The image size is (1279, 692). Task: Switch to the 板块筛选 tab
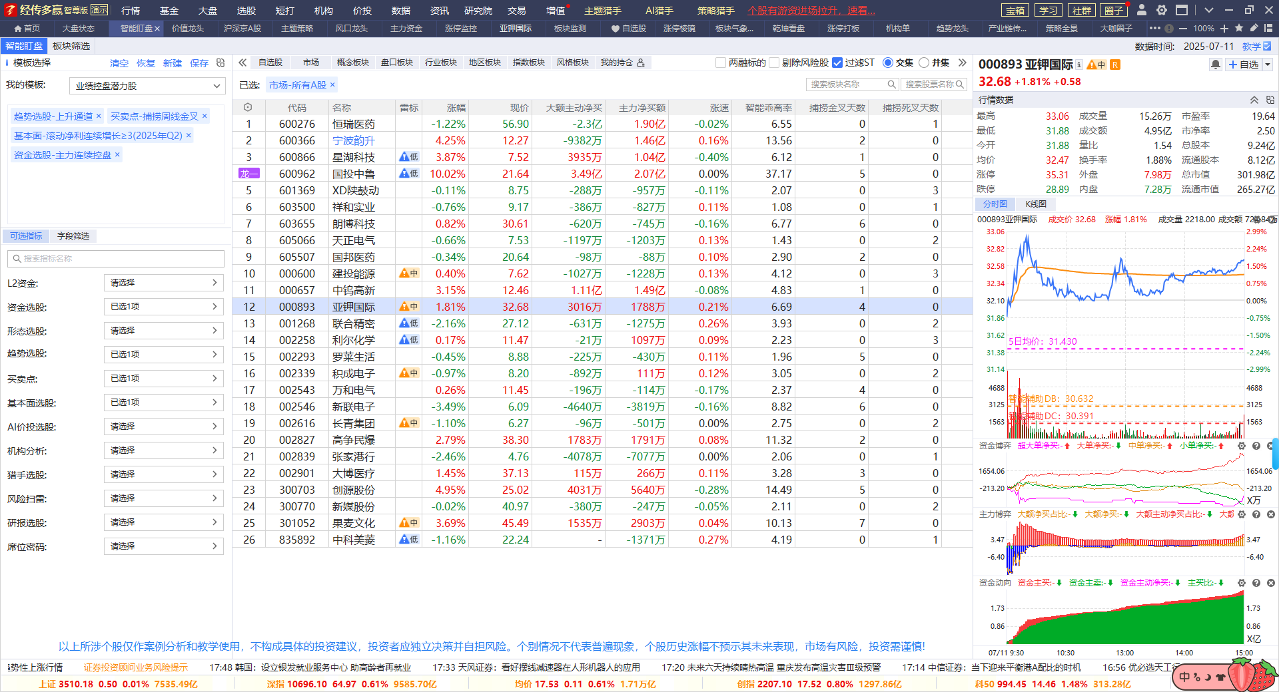[71, 46]
